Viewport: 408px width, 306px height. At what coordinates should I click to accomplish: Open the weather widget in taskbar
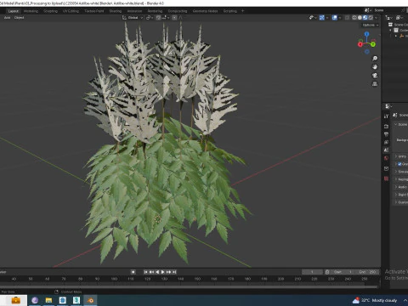(x=375, y=300)
